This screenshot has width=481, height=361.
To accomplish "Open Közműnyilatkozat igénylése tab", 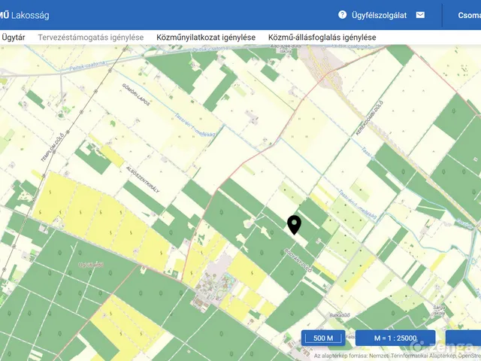I will pos(206,37).
